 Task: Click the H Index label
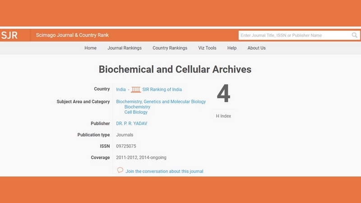pos(223,116)
